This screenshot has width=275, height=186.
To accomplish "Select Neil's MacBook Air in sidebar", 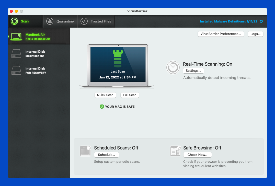I will tap(39, 37).
